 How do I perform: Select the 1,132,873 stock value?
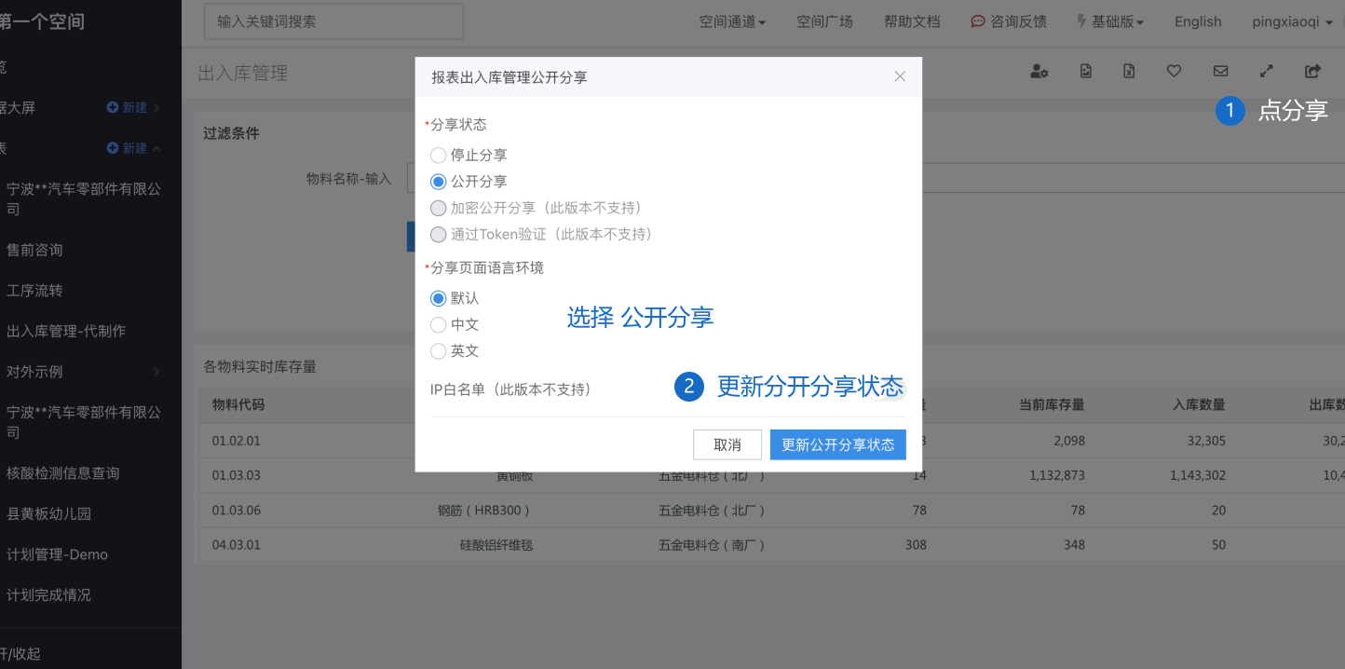tap(1057, 475)
